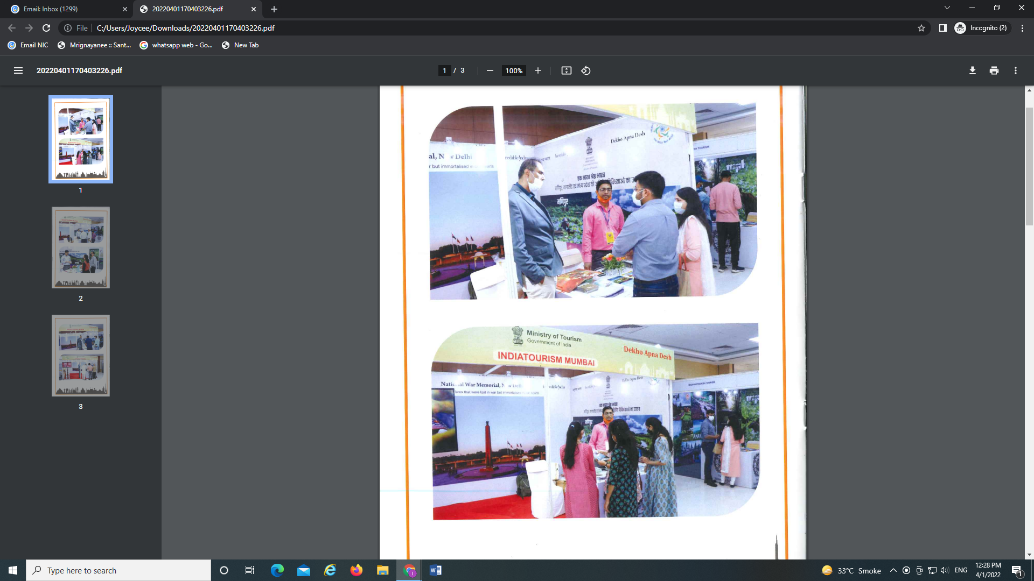This screenshot has height=581, width=1034.
Task: Zoom out with the minus button
Action: click(490, 70)
